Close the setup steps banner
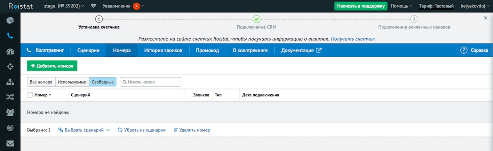Screen dimensions: 493x151 click(x=485, y=18)
